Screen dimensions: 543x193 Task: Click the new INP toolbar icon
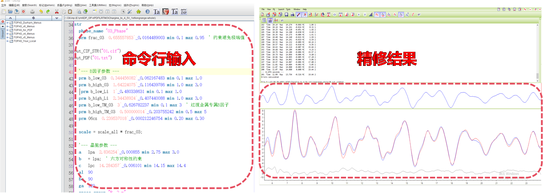(x=183, y=12)
